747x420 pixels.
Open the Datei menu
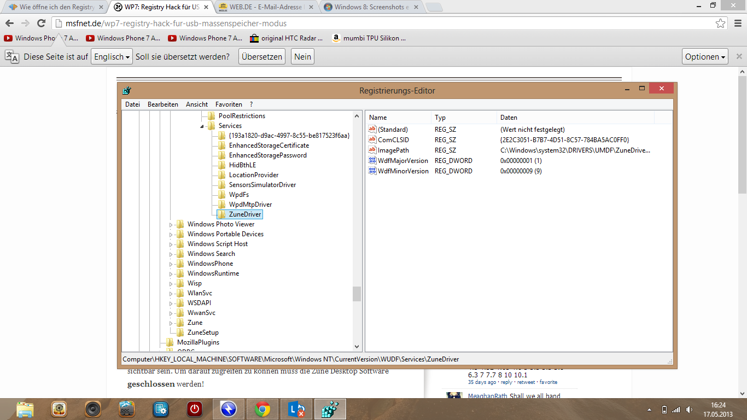tap(132, 104)
